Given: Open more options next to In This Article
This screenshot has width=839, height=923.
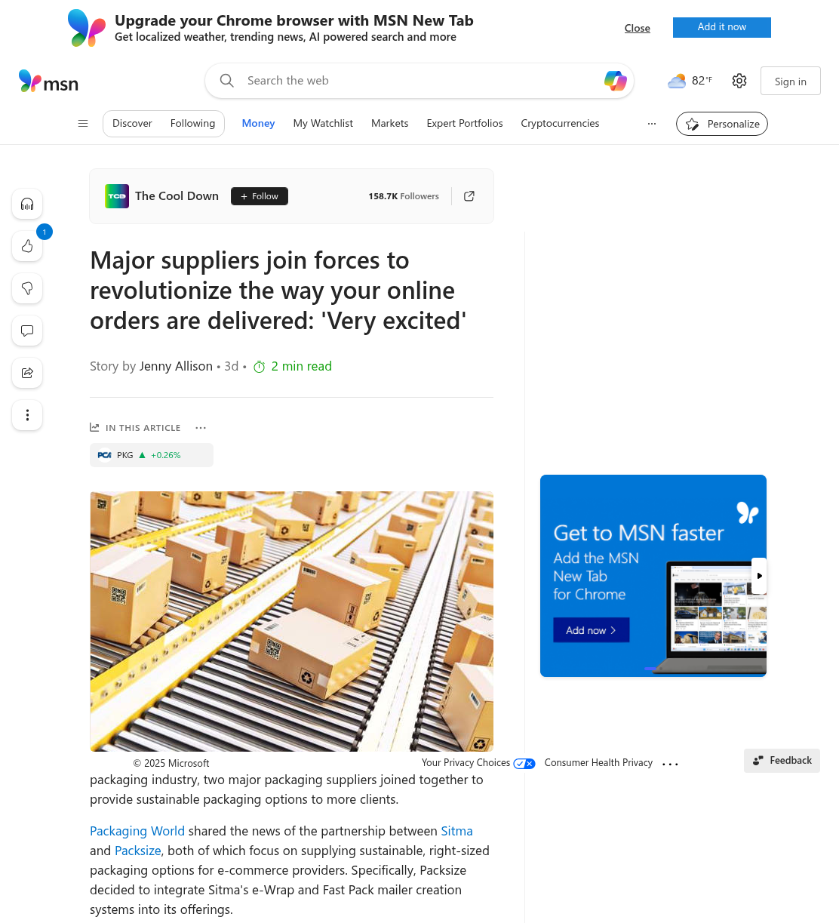Looking at the screenshot, I should click(201, 428).
